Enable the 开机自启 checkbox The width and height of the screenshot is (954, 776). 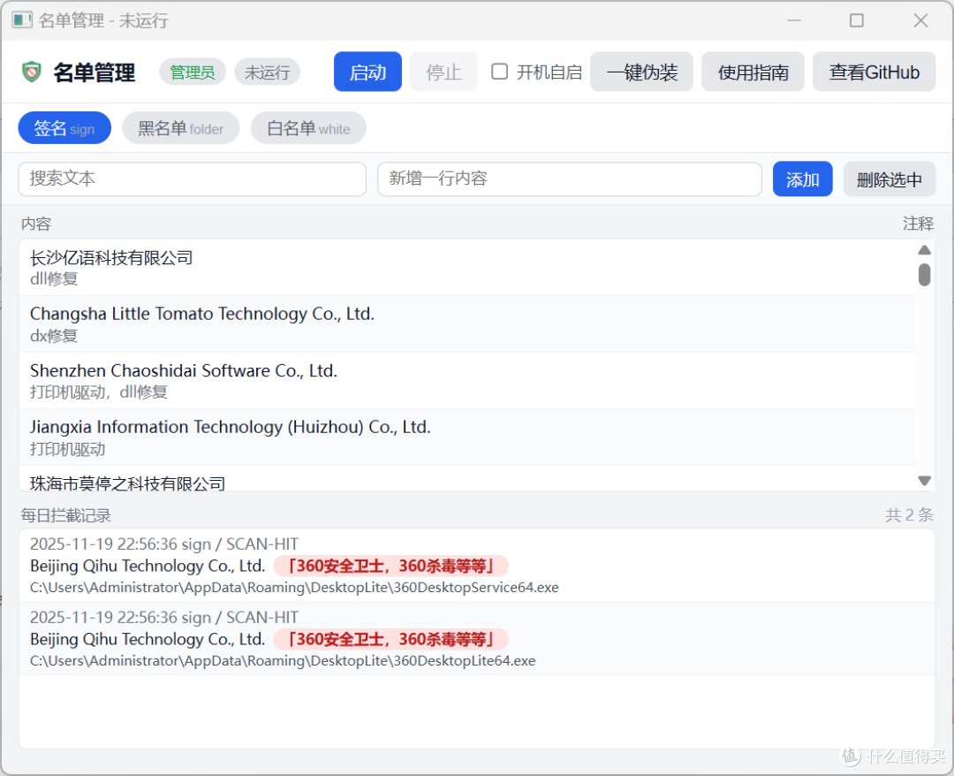click(x=499, y=72)
